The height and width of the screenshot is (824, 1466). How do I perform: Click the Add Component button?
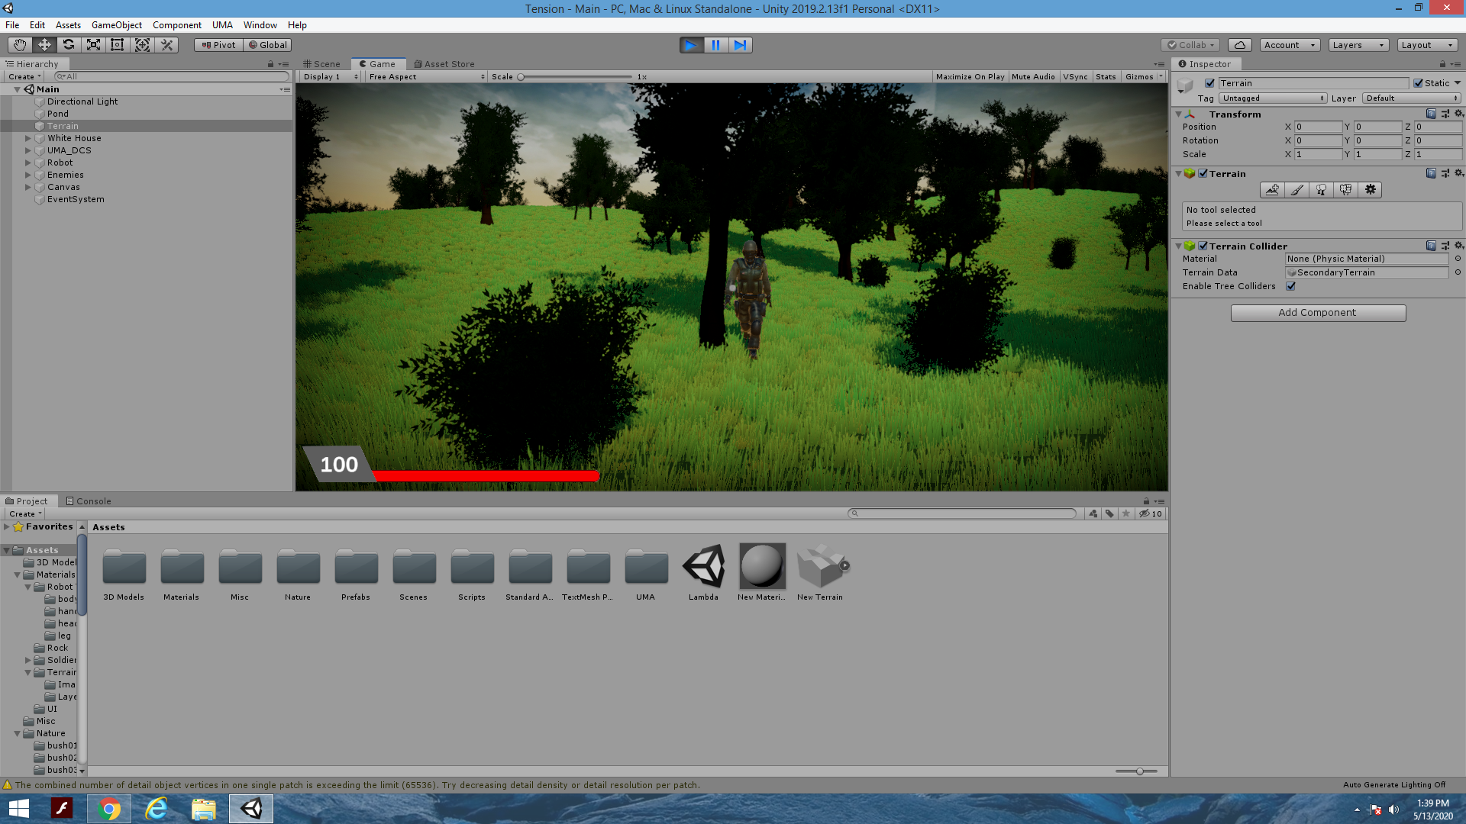1318,313
